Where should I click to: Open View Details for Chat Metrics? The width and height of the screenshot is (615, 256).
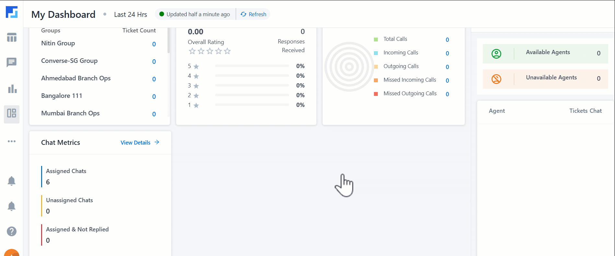[x=140, y=143]
